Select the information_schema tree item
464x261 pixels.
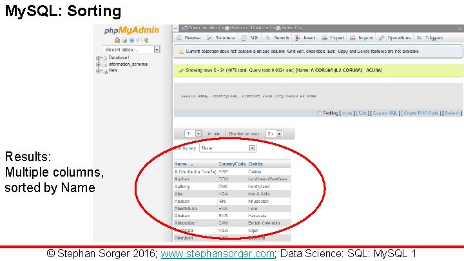[x=128, y=64]
